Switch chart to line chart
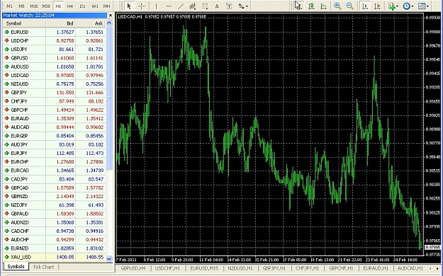 [x=323, y=6]
